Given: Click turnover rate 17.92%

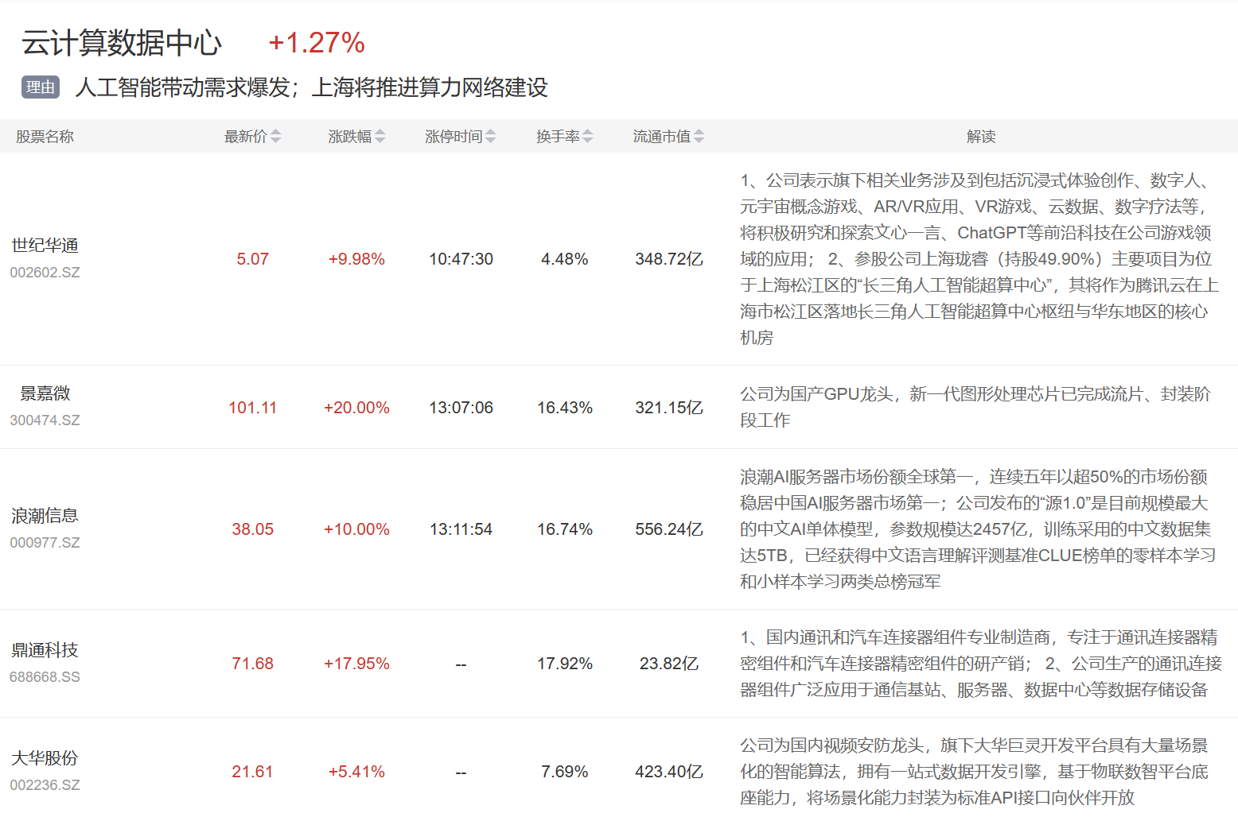Looking at the screenshot, I should point(565,664).
